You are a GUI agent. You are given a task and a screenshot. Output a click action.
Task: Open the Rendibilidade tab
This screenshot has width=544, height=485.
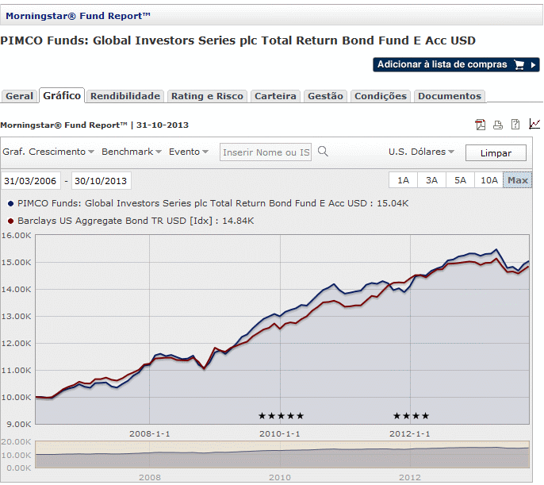point(125,96)
